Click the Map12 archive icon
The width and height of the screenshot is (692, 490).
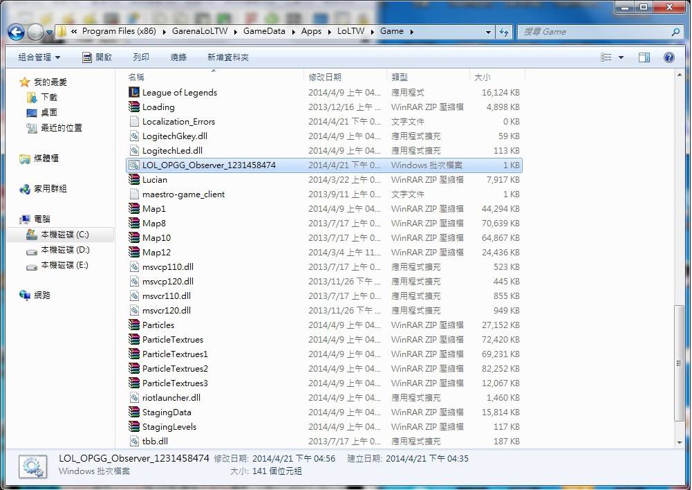click(x=133, y=253)
